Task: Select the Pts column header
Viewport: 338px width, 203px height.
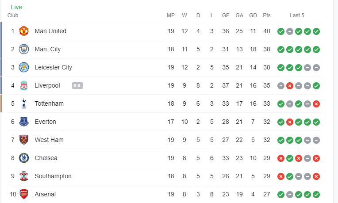Action: coord(267,15)
